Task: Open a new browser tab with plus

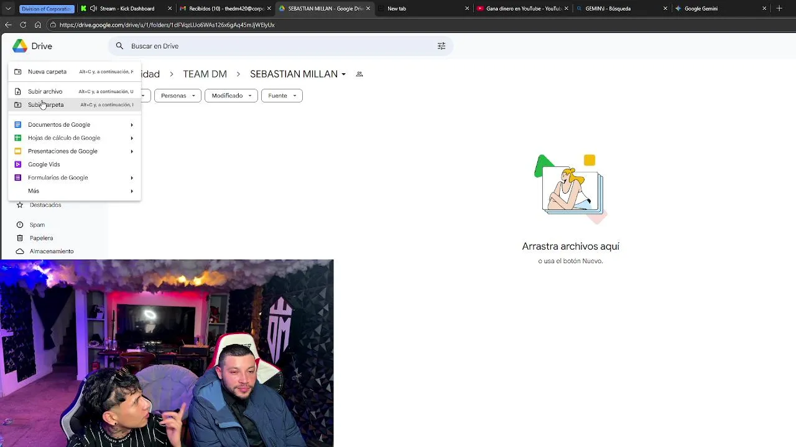Action: (779, 9)
